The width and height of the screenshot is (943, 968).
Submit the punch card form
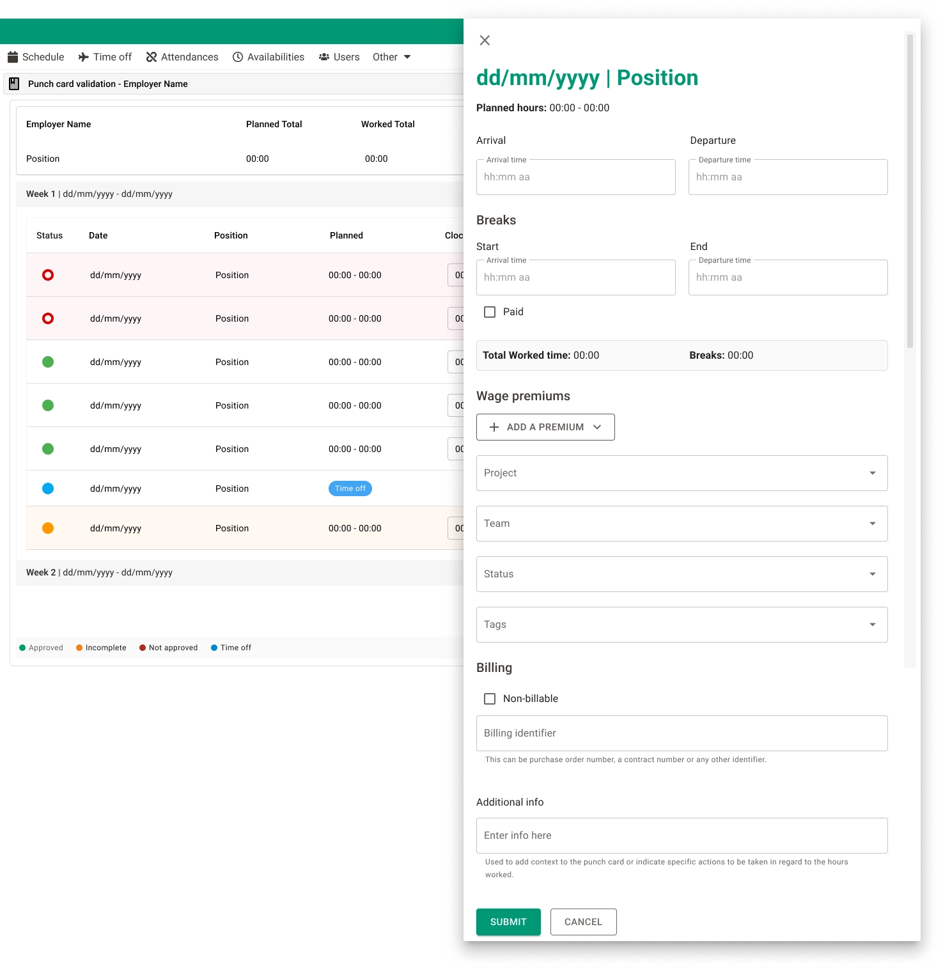click(x=508, y=921)
